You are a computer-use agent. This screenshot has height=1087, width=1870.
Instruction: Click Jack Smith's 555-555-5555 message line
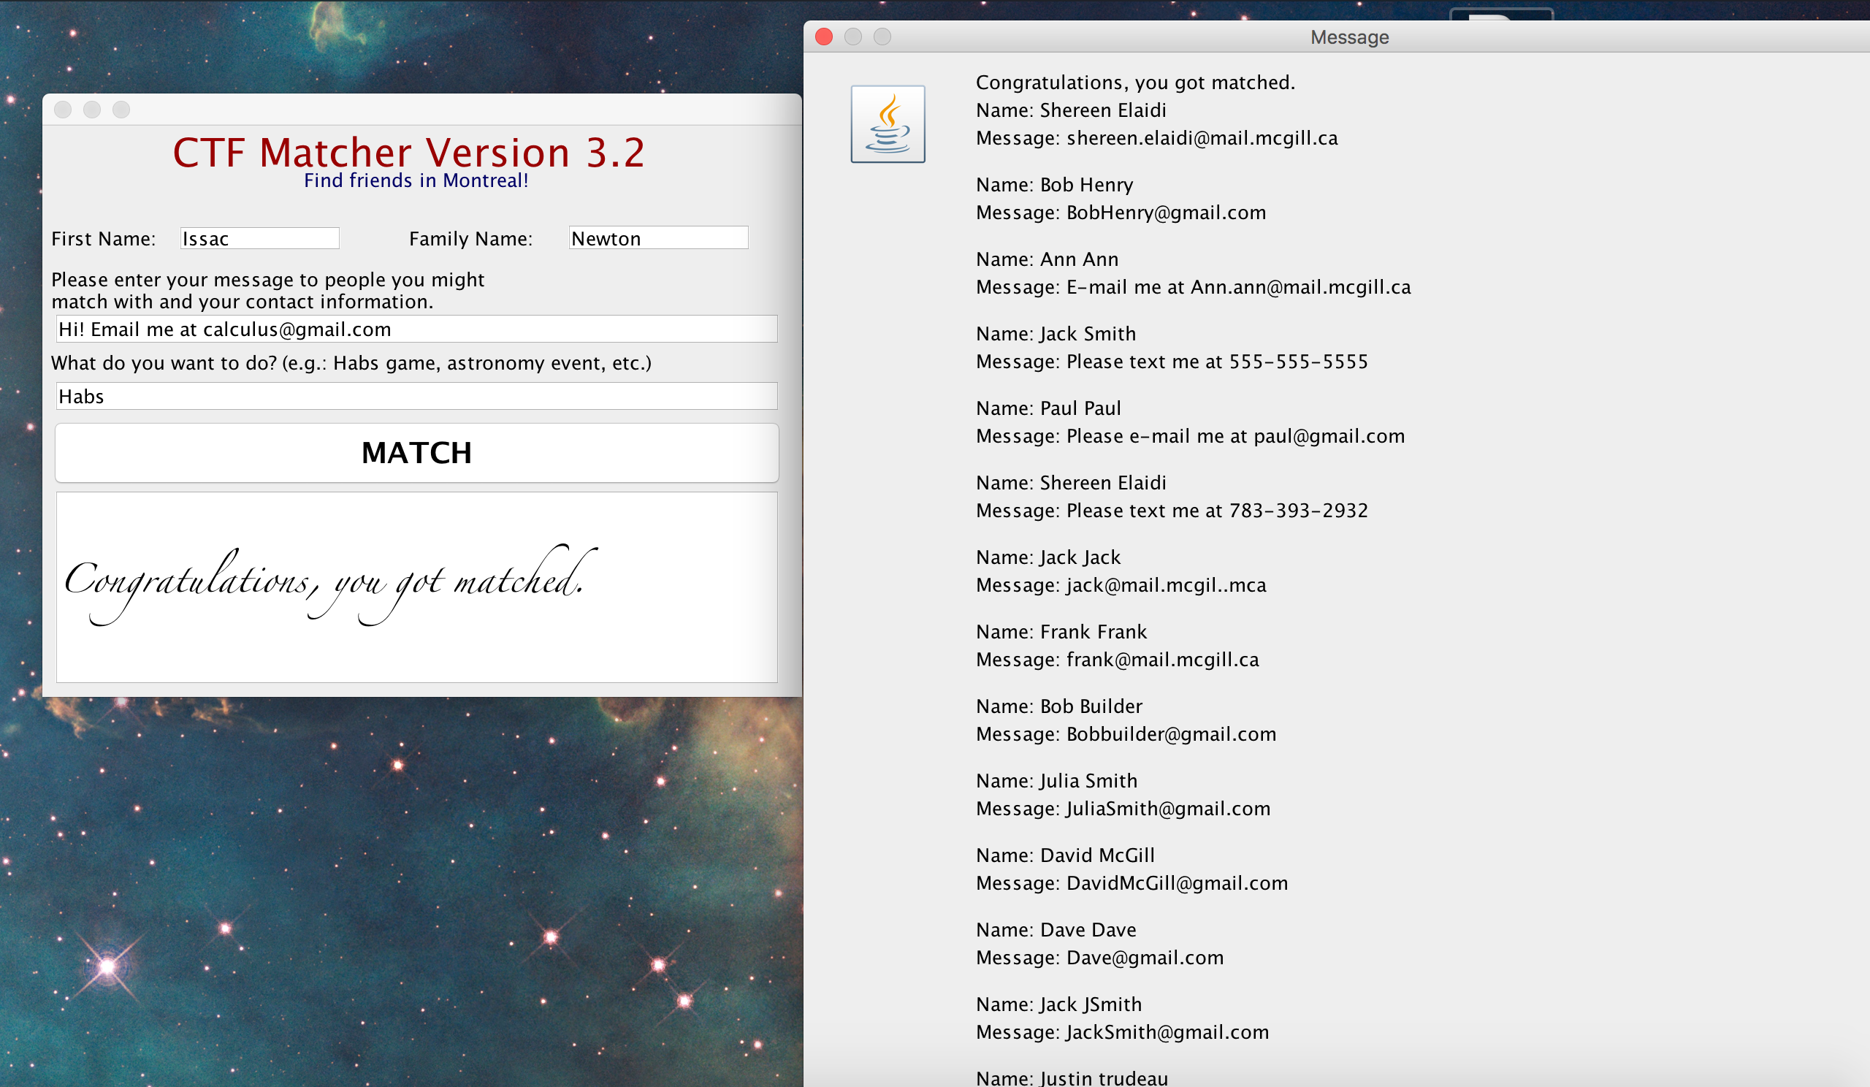(1171, 362)
